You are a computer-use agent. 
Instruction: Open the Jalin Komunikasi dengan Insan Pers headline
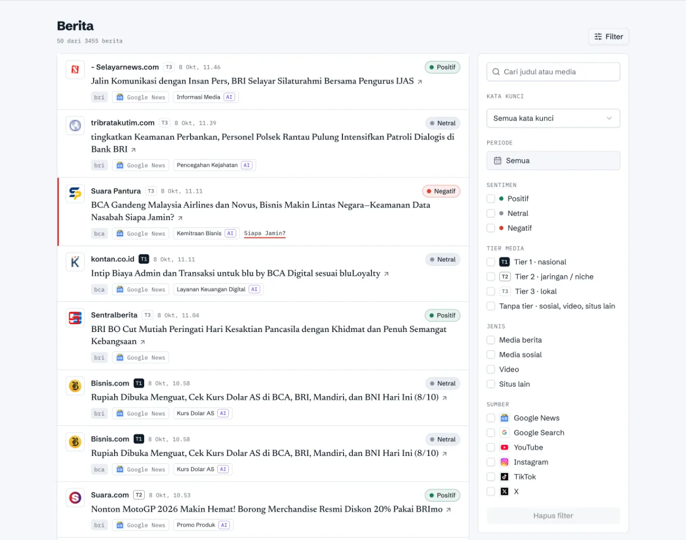click(x=252, y=81)
